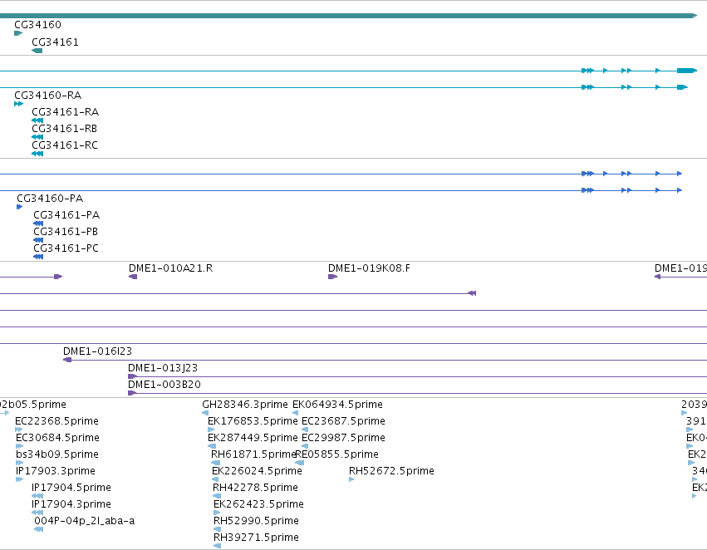
Task: Click the RH52672.5prime light blue arrow
Action: 351,479
